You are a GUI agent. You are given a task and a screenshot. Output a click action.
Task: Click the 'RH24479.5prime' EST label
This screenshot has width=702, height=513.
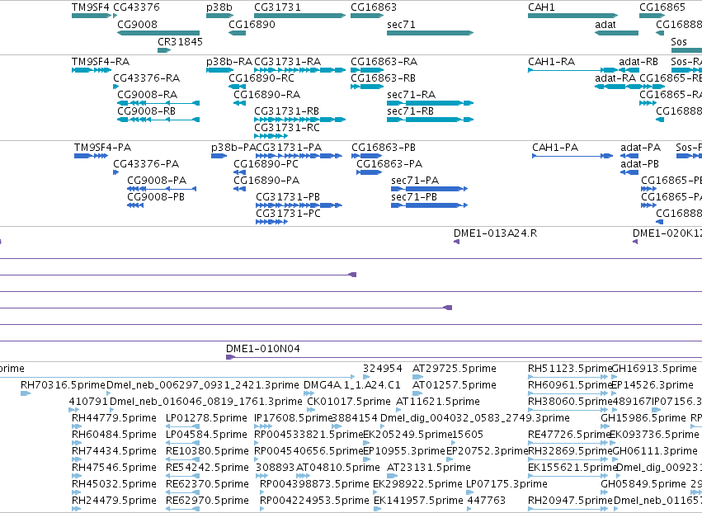coord(114,501)
